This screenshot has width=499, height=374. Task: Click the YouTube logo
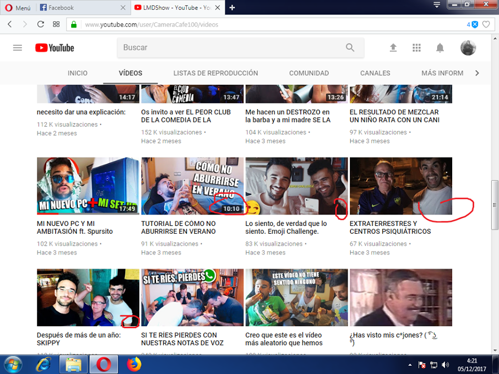point(55,48)
